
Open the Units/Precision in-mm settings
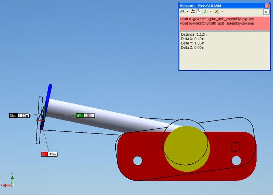coord(193,12)
